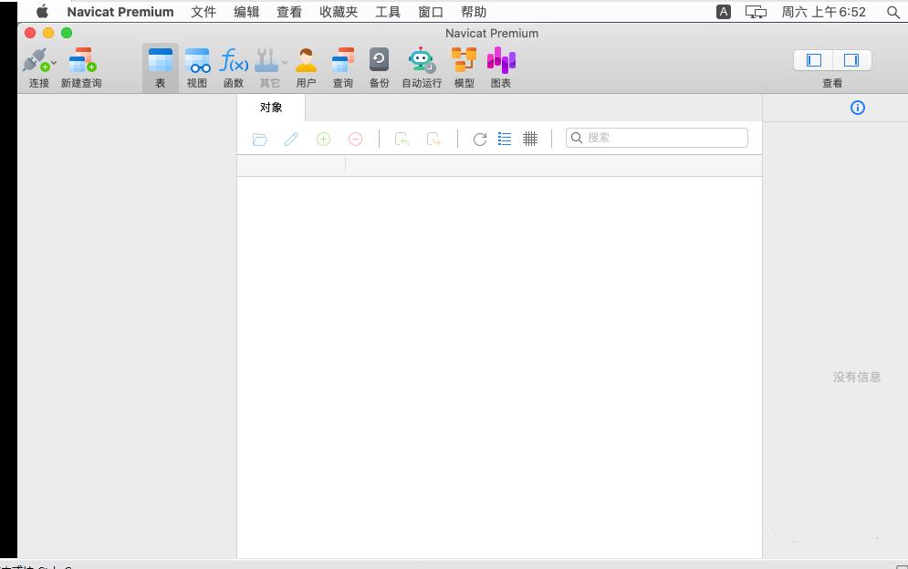Expand the 连接 dropdown arrow
The height and width of the screenshot is (569, 908).
[x=54, y=63]
